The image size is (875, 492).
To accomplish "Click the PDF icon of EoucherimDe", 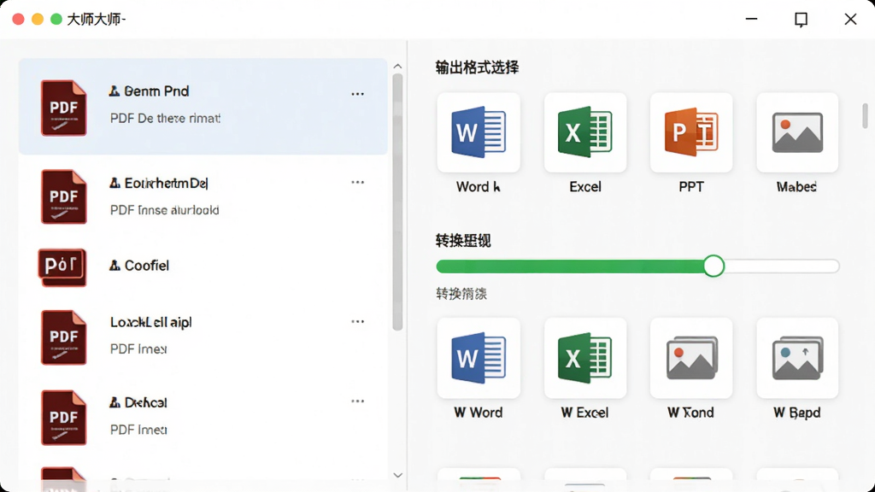I will coord(63,196).
